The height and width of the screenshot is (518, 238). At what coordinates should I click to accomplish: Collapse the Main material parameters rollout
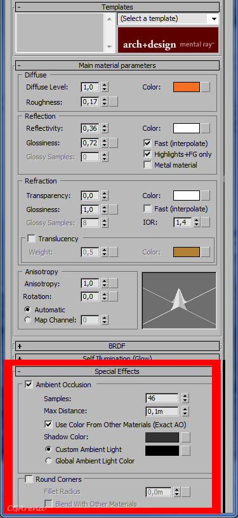(117, 65)
